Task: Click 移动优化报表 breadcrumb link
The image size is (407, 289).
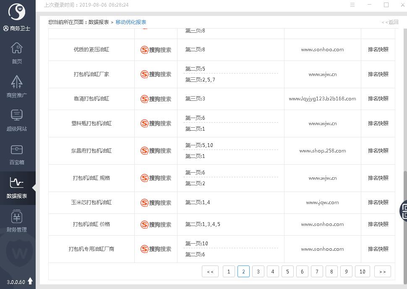Action: click(x=131, y=22)
